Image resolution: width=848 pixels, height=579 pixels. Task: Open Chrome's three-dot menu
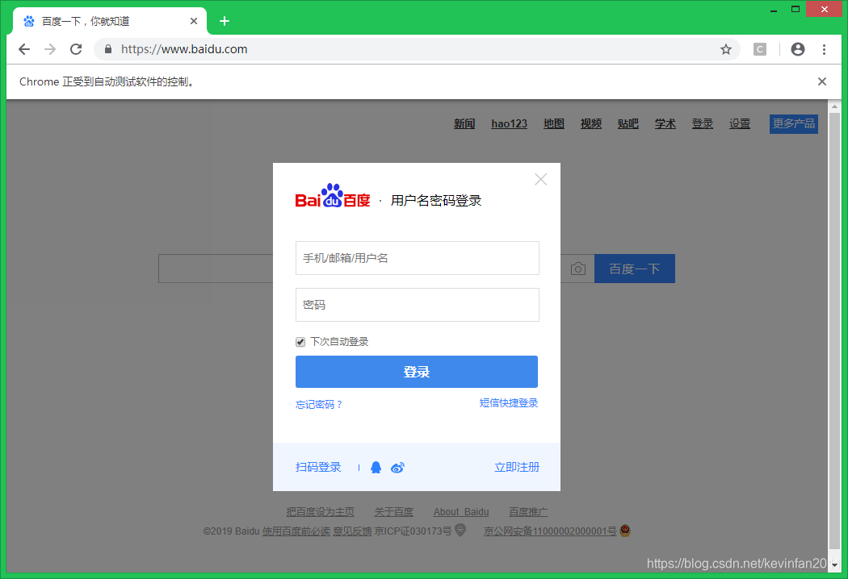[825, 49]
